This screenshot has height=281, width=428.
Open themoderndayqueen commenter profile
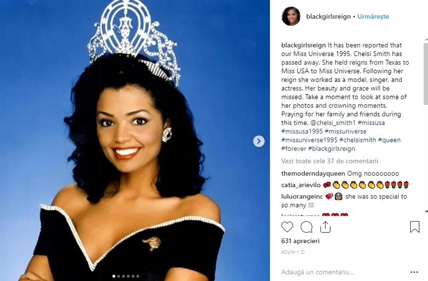[313, 174]
